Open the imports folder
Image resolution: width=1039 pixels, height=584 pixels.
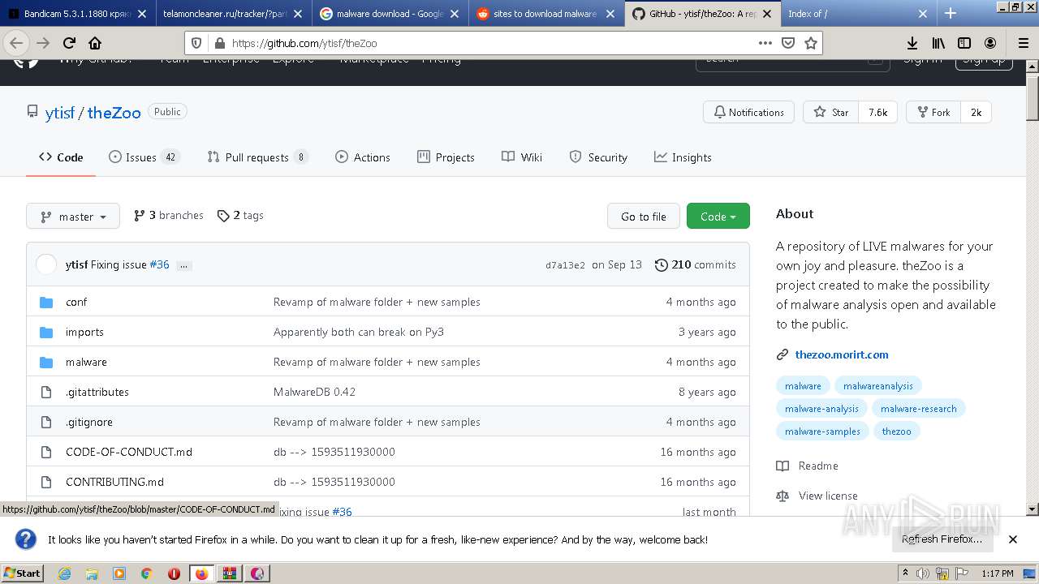point(84,332)
